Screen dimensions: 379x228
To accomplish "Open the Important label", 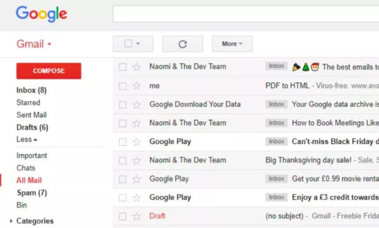I will point(32,155).
